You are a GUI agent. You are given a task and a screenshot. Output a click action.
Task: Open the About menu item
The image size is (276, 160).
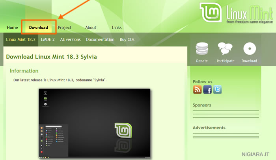coord(91,28)
